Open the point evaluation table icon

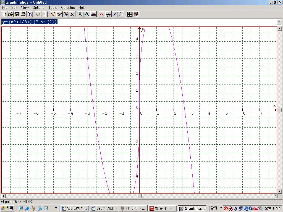point(130,14)
